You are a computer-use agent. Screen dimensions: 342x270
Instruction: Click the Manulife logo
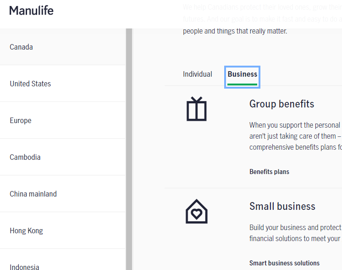(31, 11)
